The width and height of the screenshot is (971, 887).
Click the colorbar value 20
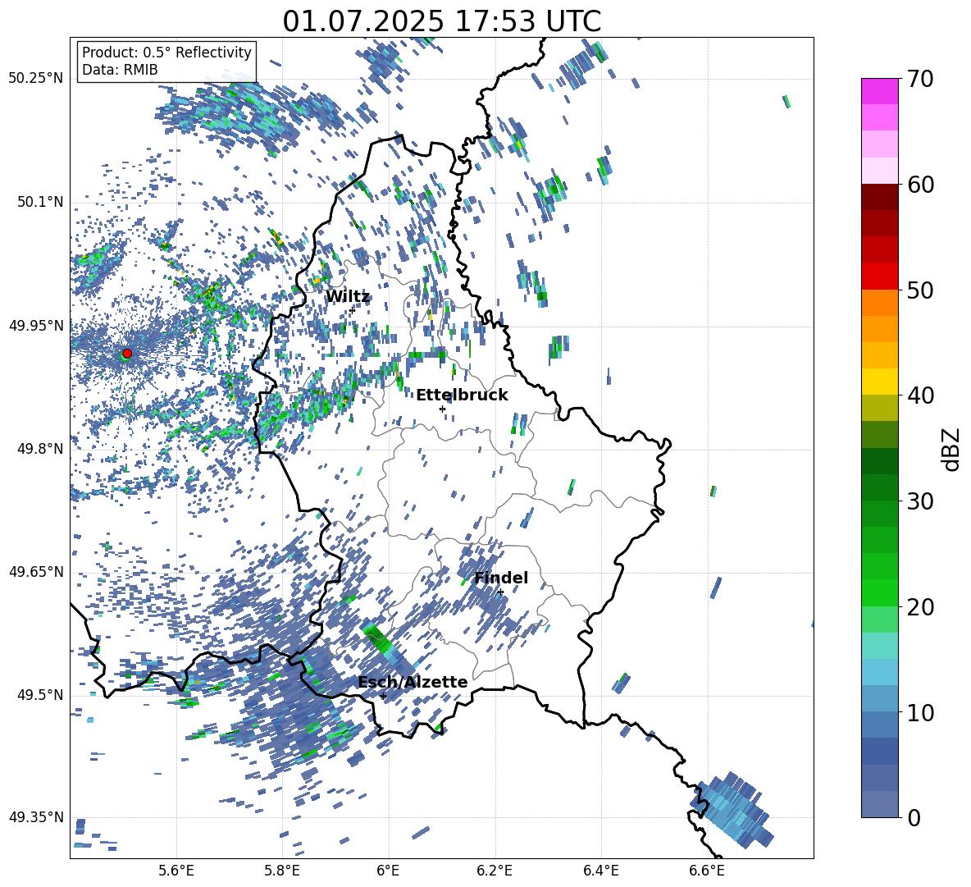920,607
